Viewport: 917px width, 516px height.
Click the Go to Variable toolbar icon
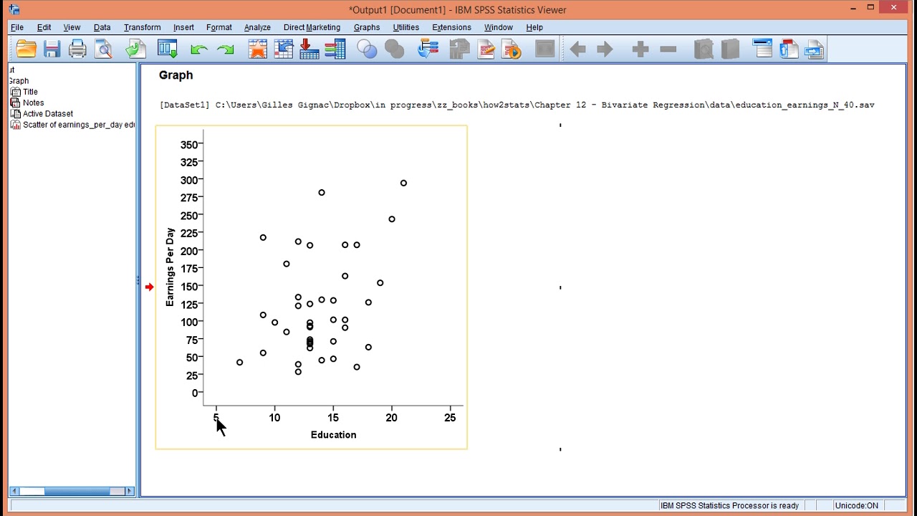pos(309,49)
